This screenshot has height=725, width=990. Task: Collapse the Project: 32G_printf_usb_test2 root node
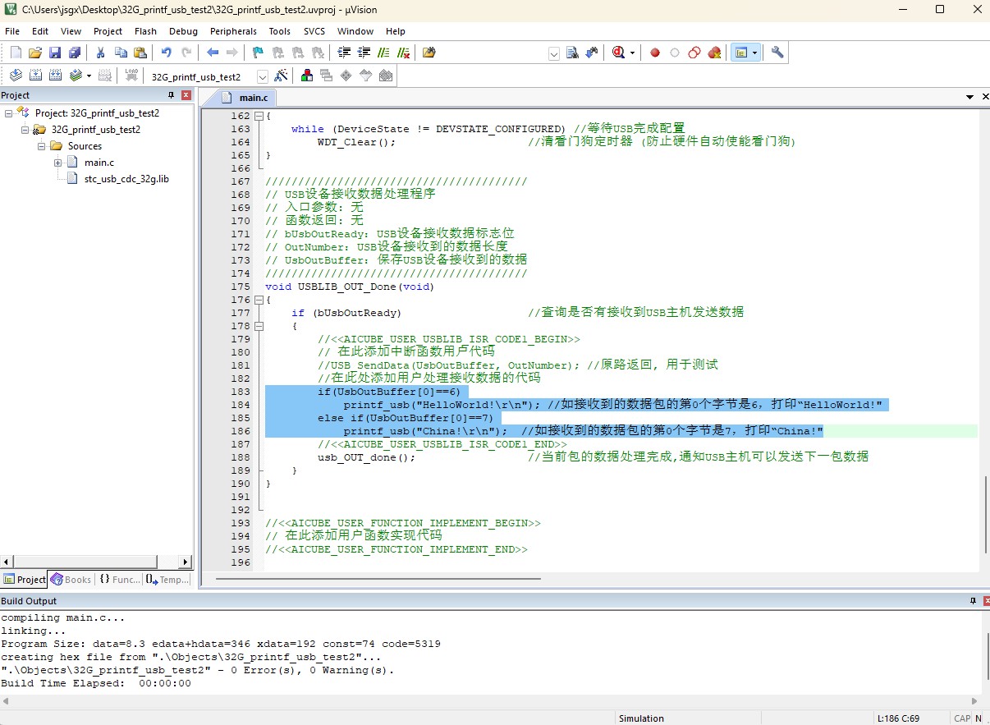[x=9, y=113]
